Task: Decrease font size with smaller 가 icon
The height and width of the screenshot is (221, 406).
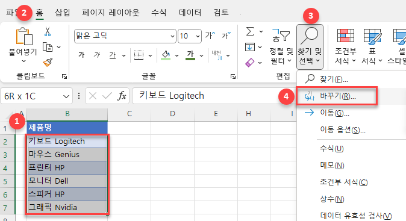Action: pyautogui.click(x=226, y=36)
